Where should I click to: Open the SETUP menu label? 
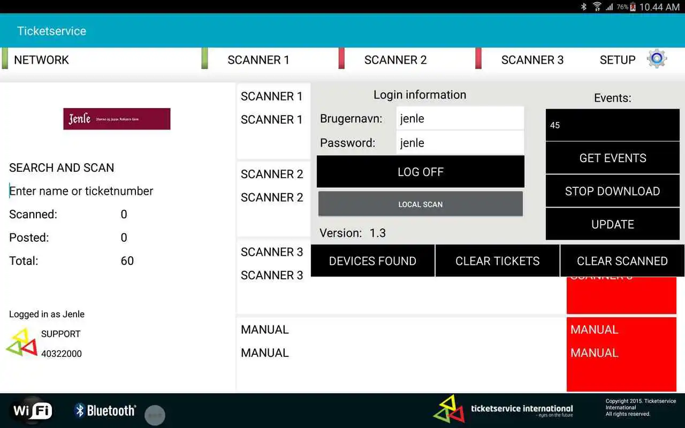coord(618,60)
